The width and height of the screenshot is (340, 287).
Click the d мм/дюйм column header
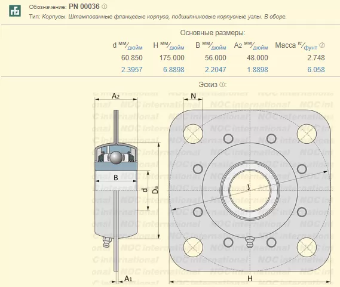(x=127, y=46)
